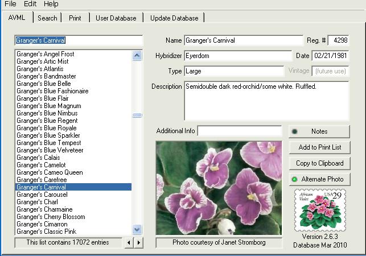The image size is (366, 256).
Task: Select Granger's Blue Nimbus in list
Action: point(73,113)
